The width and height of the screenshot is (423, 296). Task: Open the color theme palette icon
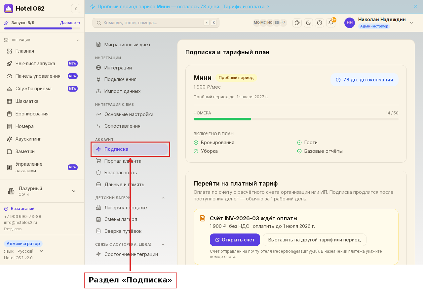pyautogui.click(x=297, y=23)
